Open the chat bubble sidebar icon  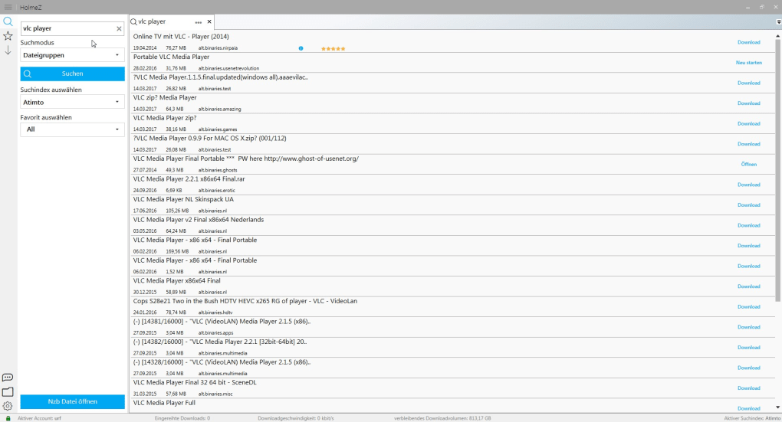pyautogui.click(x=8, y=378)
